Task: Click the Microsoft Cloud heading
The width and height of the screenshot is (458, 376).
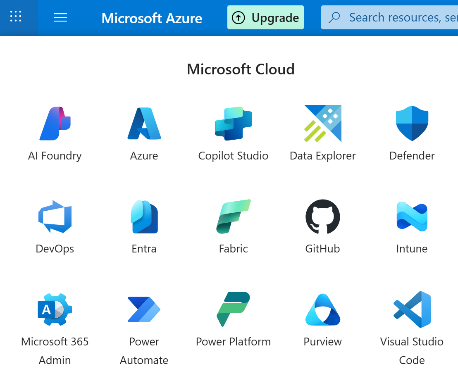Action: pyautogui.click(x=241, y=69)
